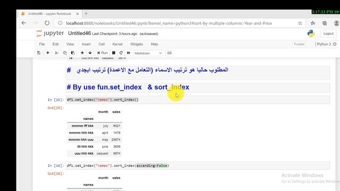Screen dimensions: 340x191
Task: Click row 'mmmm fff kkk' in output table
Action: click(x=95, y=126)
